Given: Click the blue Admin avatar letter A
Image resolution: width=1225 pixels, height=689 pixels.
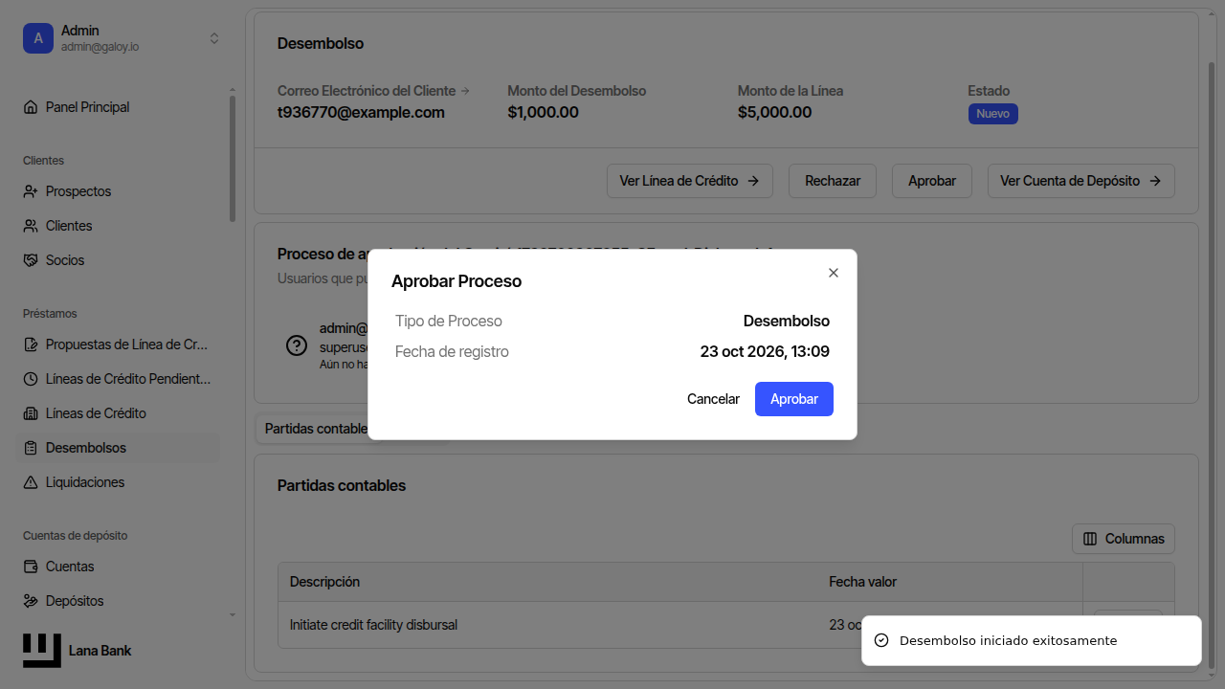Looking at the screenshot, I should (x=38, y=38).
